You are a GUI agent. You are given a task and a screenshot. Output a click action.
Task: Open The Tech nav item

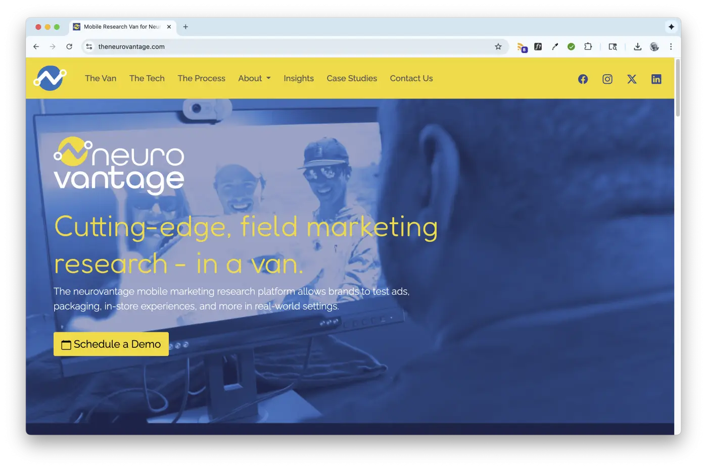147,78
